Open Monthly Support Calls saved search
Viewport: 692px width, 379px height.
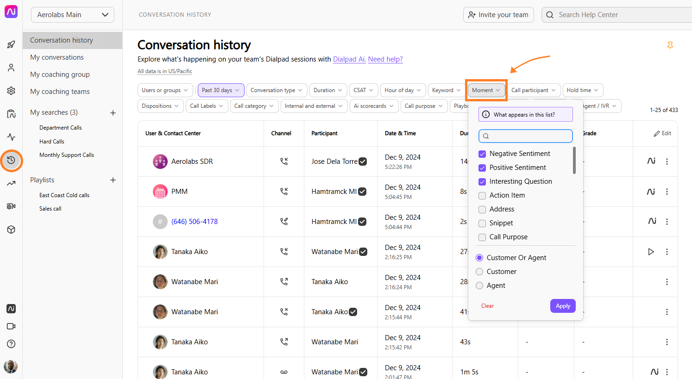(x=67, y=155)
